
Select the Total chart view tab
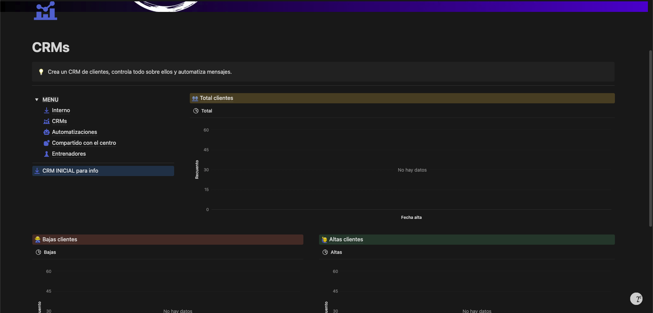(x=203, y=111)
